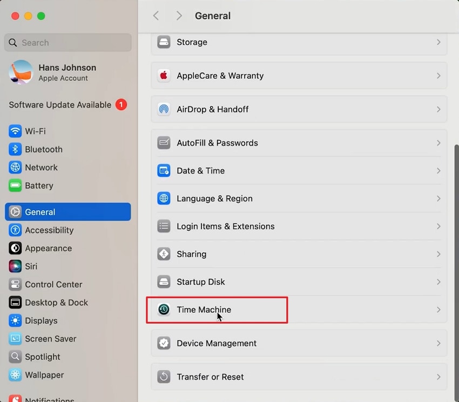Click the Search field in sidebar
The image size is (459, 402).
click(67, 43)
